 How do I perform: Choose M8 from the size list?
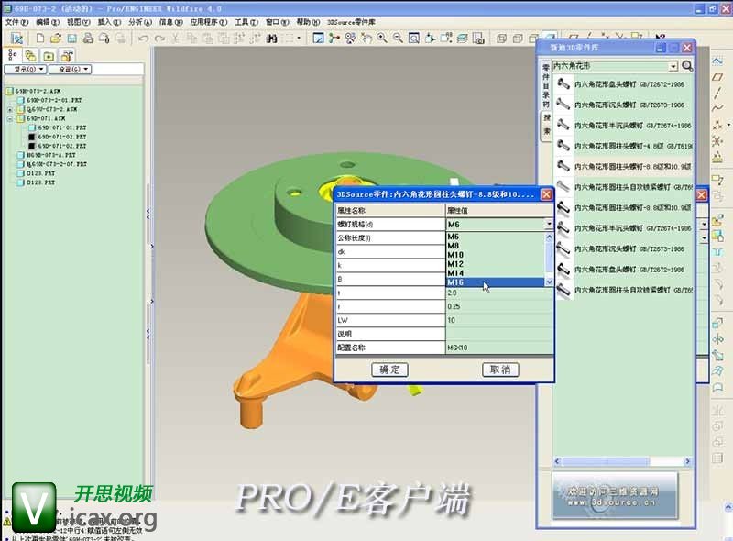[496, 246]
